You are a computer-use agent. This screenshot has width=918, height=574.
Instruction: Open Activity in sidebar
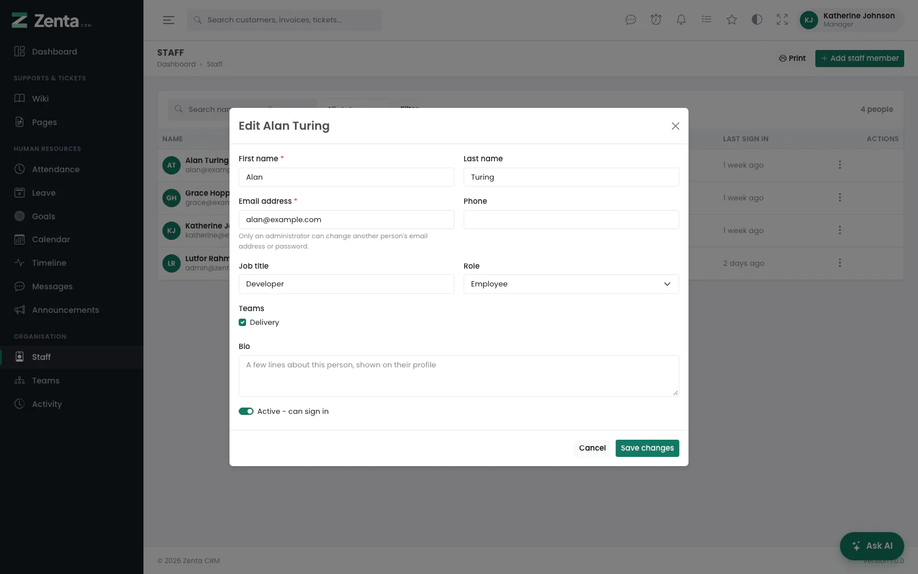72,404
